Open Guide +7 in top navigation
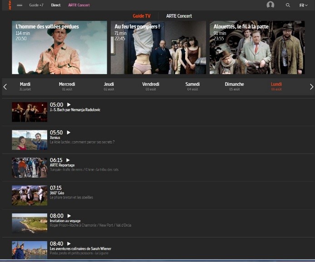The width and height of the screenshot is (315, 262). click(36, 5)
